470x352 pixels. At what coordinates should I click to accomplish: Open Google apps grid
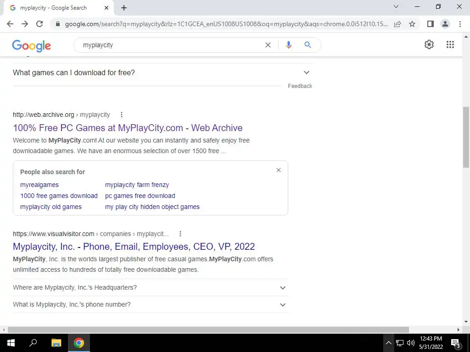point(450,44)
